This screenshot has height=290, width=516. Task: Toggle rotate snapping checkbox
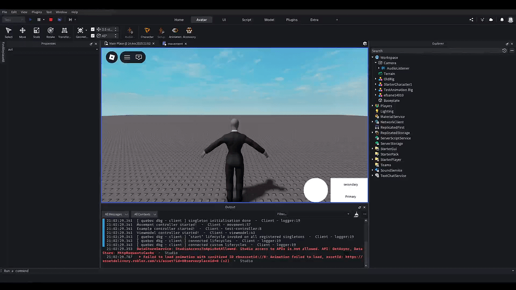(92, 35)
